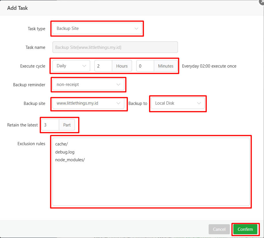Open the Backup site www.littlethings.my.id dropdown

tap(88, 103)
